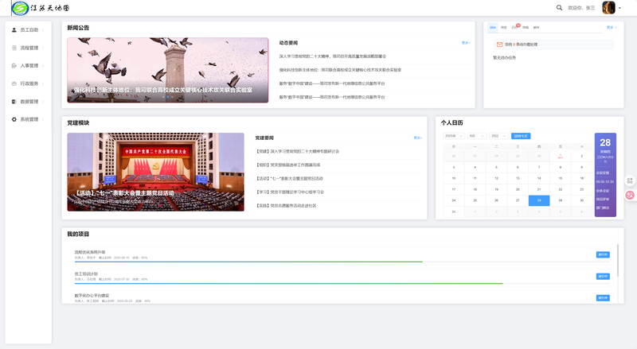Viewport: 637px width, 349px height.
Task: Open search via the magnifier icon
Action: [x=560, y=8]
